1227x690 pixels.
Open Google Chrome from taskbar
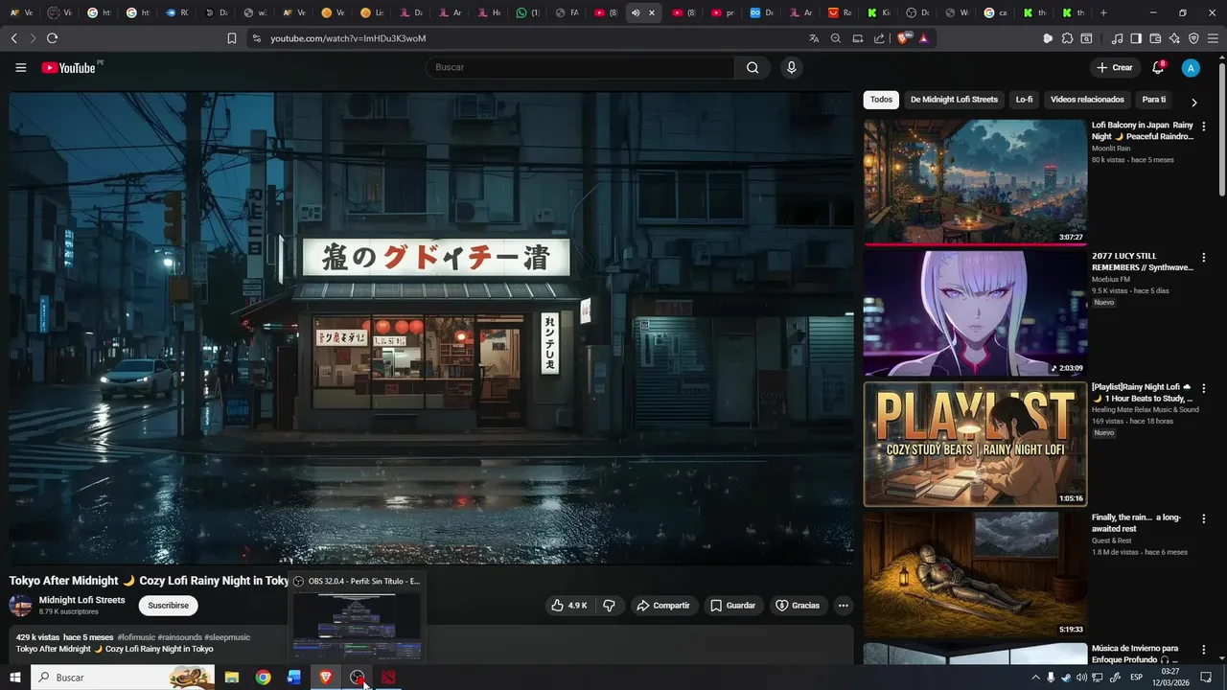(x=263, y=678)
